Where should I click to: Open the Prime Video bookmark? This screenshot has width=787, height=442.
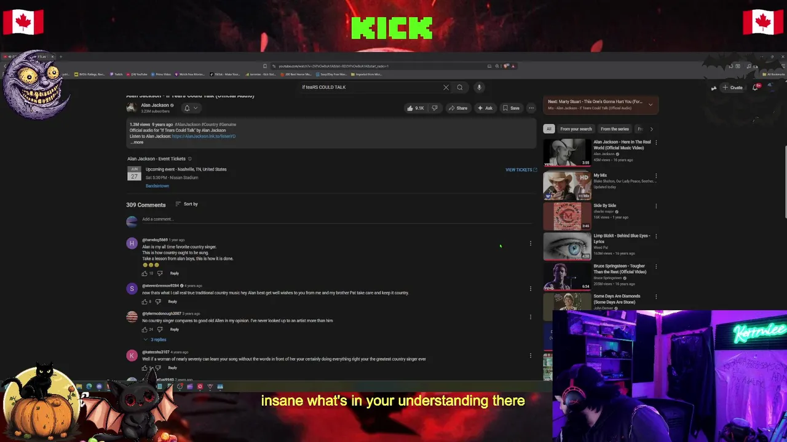(160, 74)
